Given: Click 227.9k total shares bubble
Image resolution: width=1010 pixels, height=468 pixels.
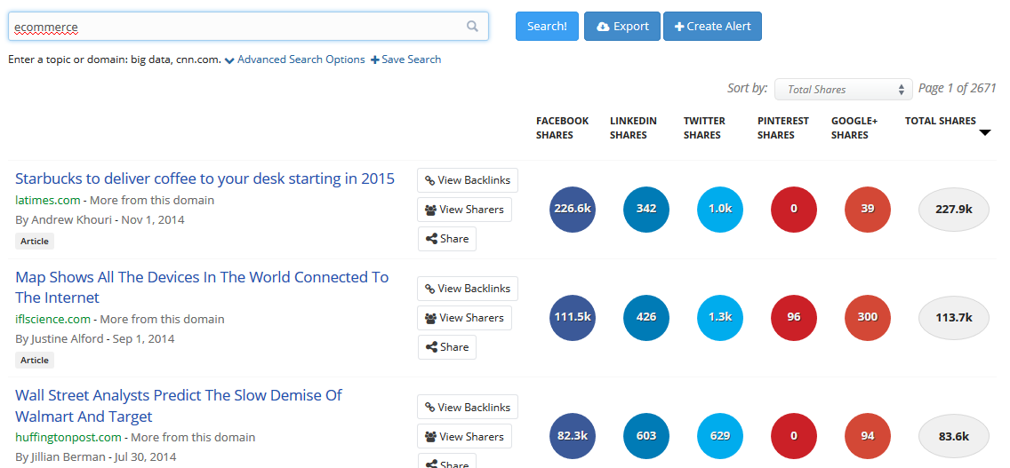Looking at the screenshot, I should click(x=954, y=210).
